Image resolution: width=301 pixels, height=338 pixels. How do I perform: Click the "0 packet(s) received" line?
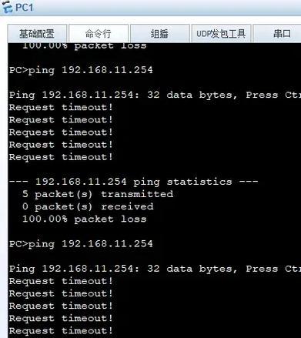(x=88, y=206)
